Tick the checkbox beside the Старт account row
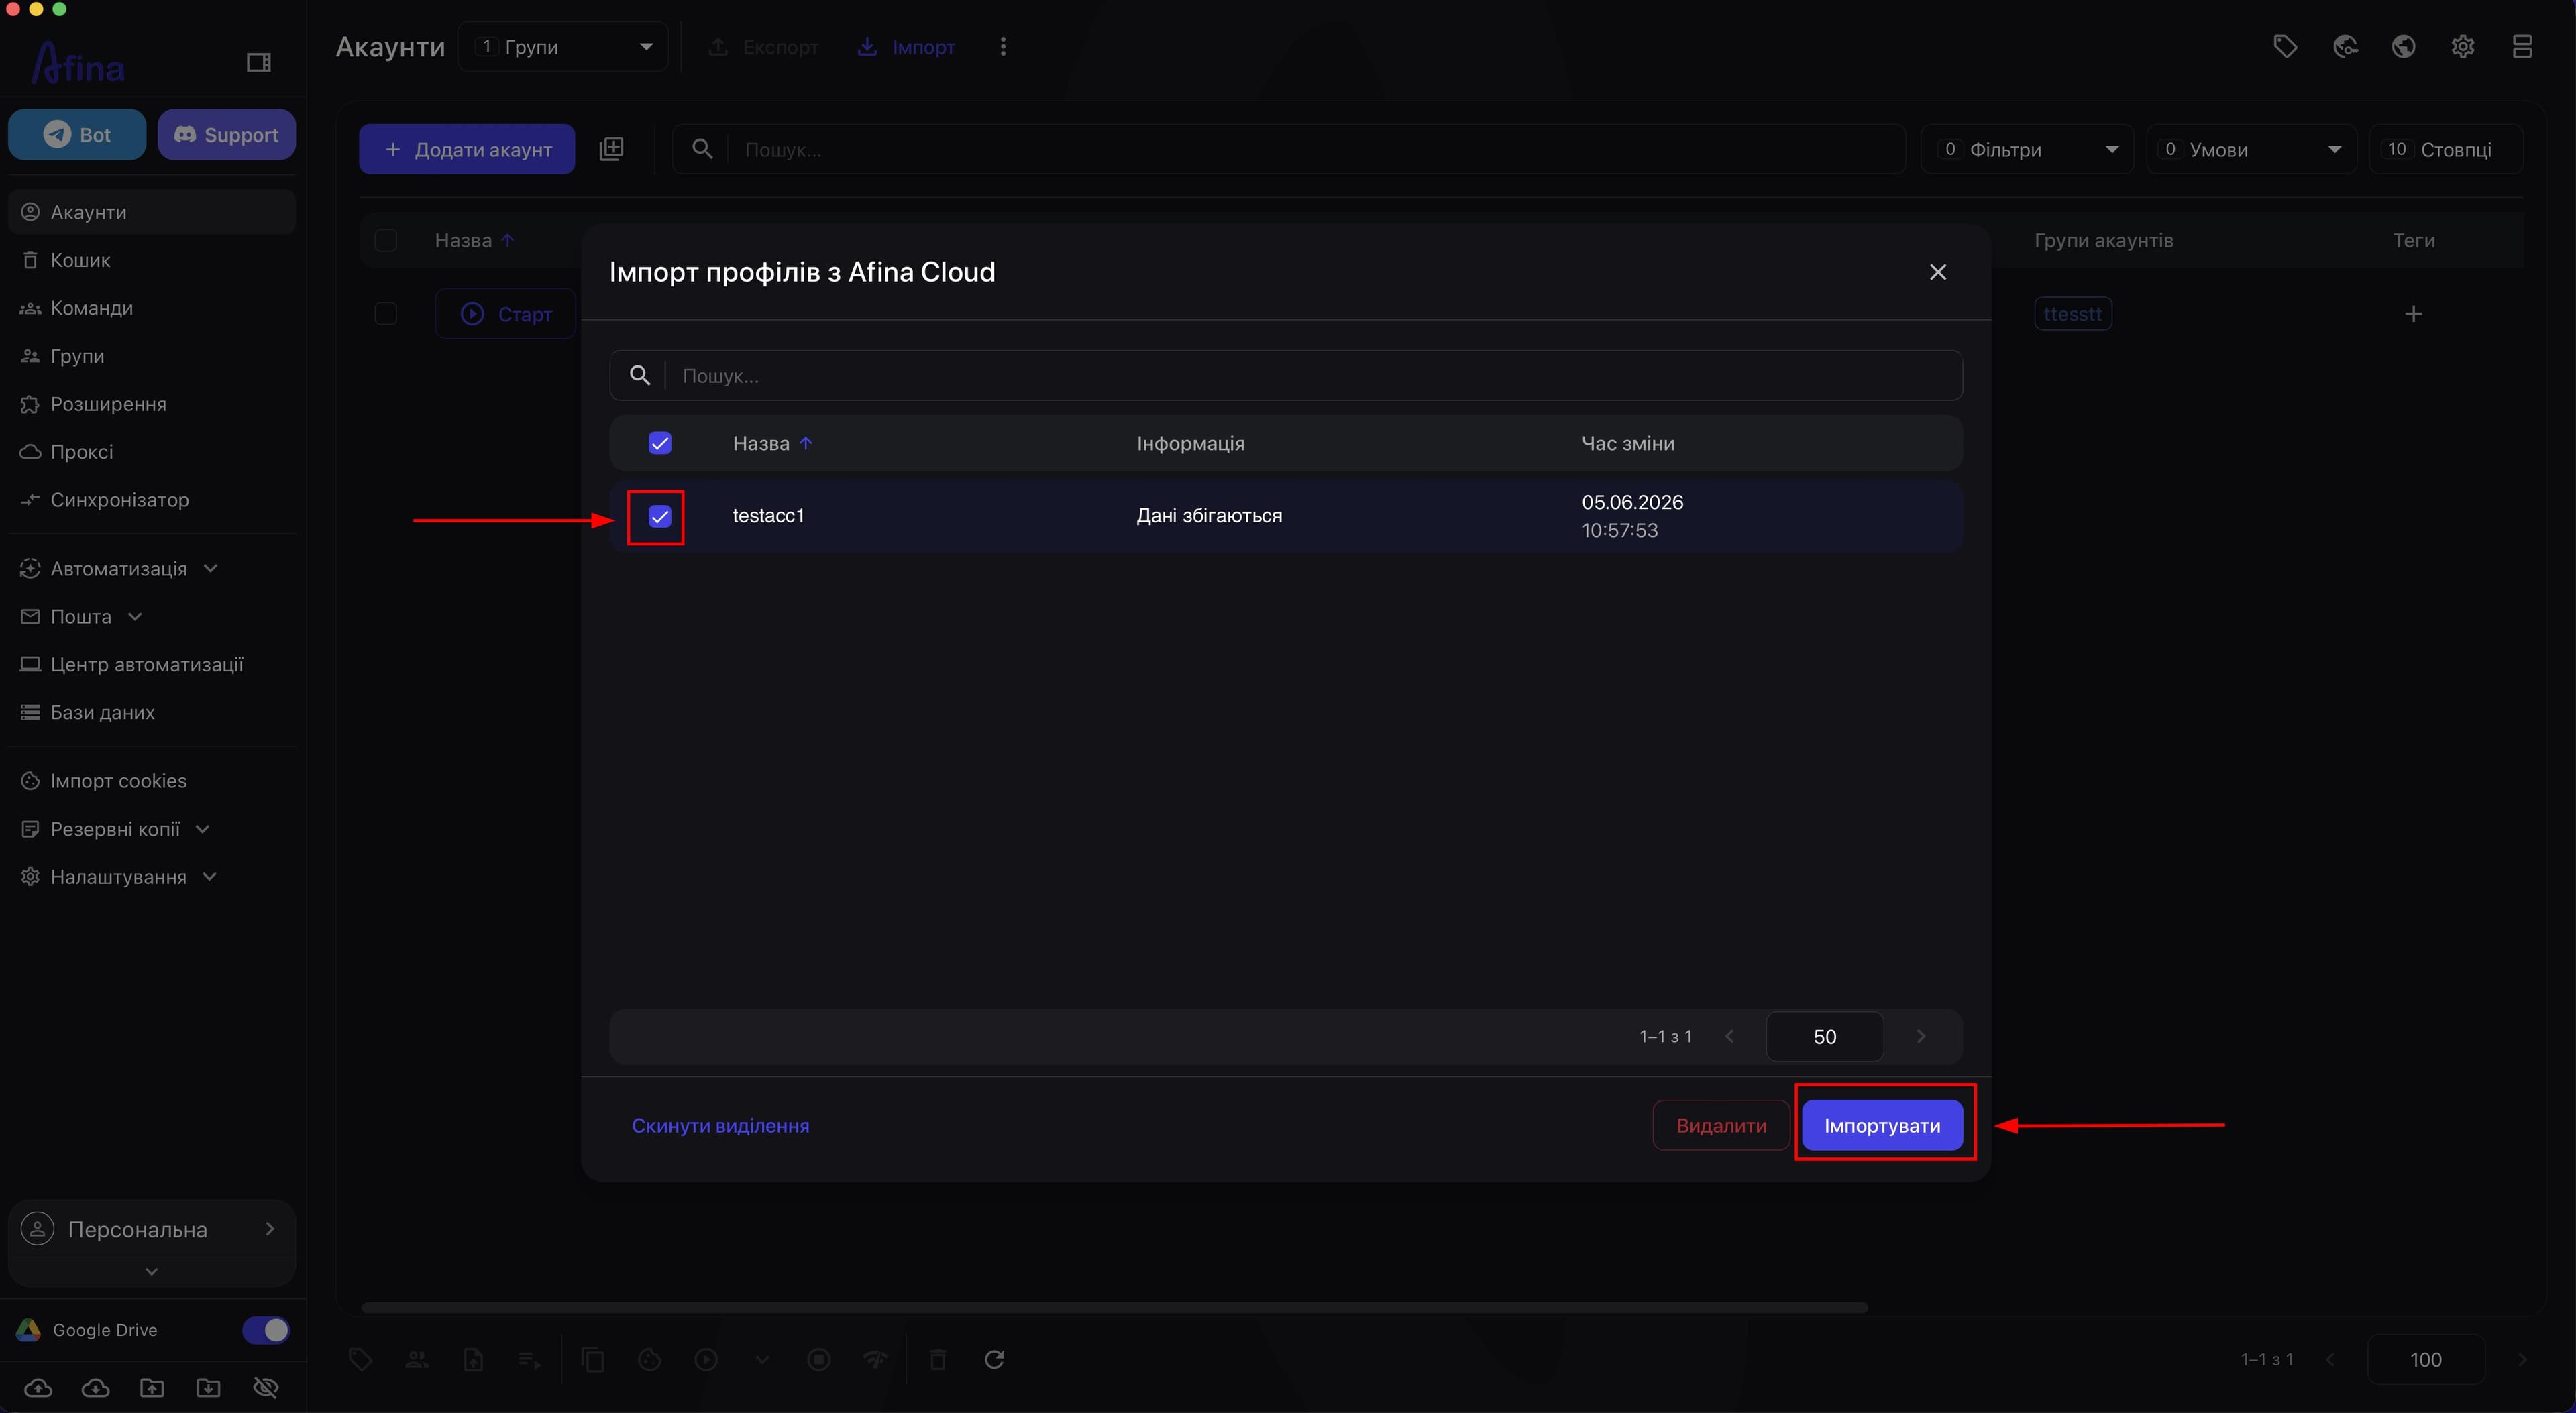 [386, 314]
